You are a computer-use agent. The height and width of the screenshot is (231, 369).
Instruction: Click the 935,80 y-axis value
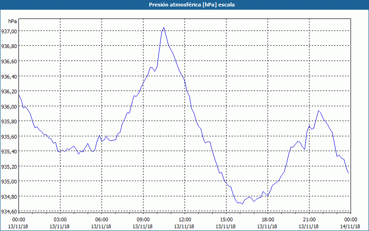(9, 121)
